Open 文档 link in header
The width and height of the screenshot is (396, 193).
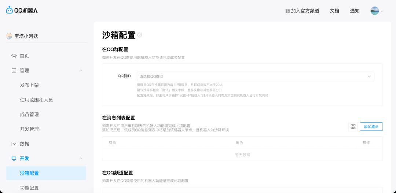334,11
